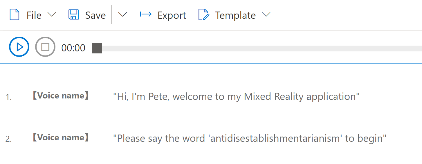Click the Export text button
The image size is (422, 164).
coord(172,15)
